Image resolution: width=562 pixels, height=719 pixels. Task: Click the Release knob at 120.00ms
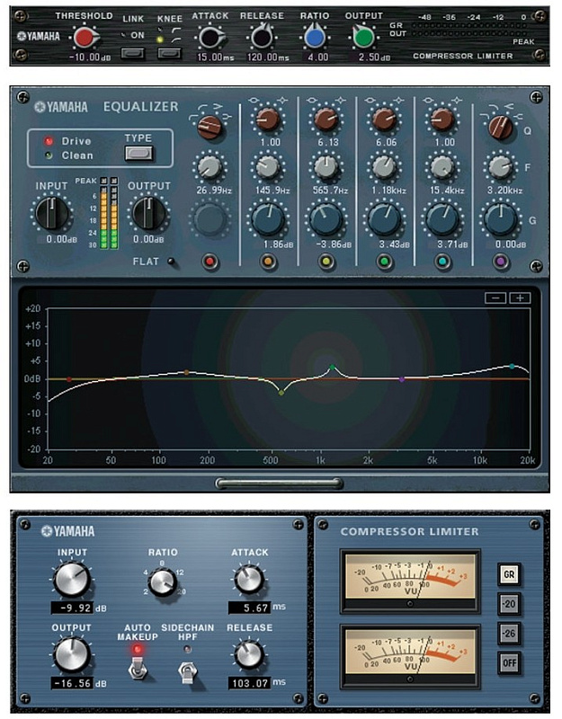tap(262, 38)
